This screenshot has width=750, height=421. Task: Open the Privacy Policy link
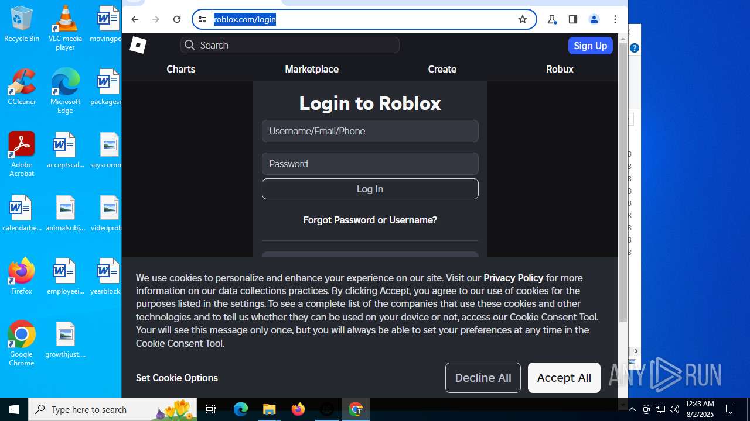pos(513,278)
